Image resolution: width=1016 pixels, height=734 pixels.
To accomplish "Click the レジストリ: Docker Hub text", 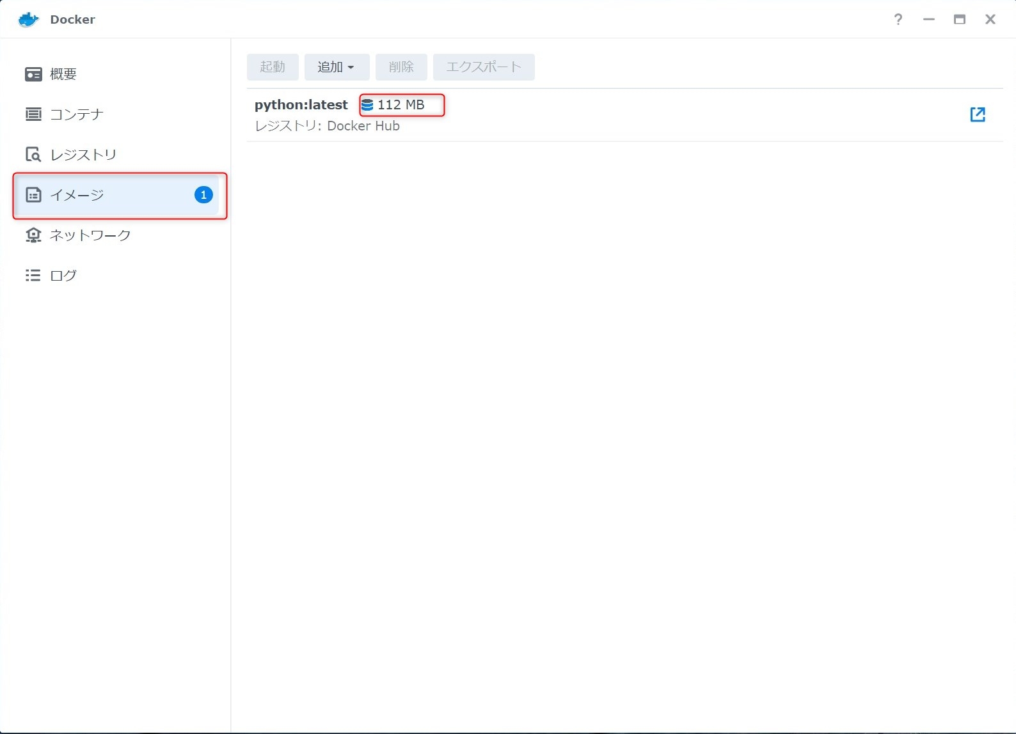I will tap(328, 126).
